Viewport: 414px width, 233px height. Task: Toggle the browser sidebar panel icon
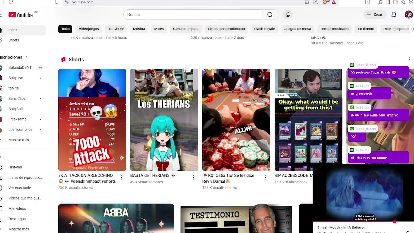coord(387,2)
